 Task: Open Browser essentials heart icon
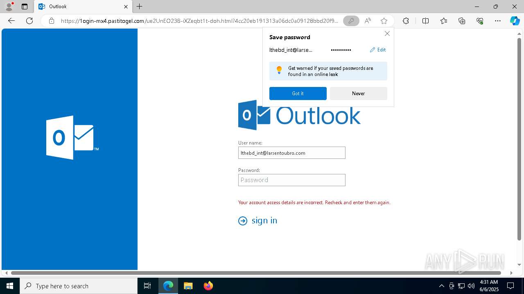pos(480,21)
